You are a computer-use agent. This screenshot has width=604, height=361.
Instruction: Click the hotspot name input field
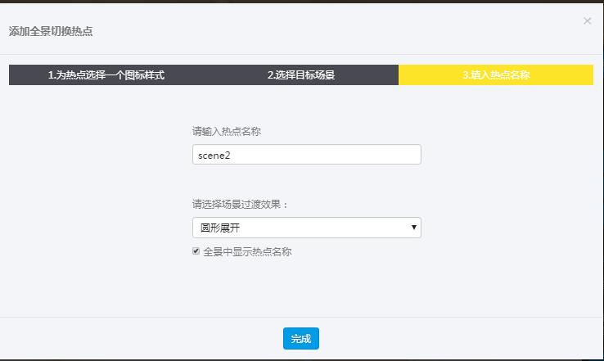point(306,155)
